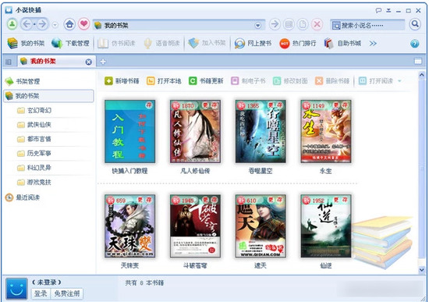The width and height of the screenshot is (429, 302).
Task: Select the 天珠变 book cover
Action: (x=130, y=226)
